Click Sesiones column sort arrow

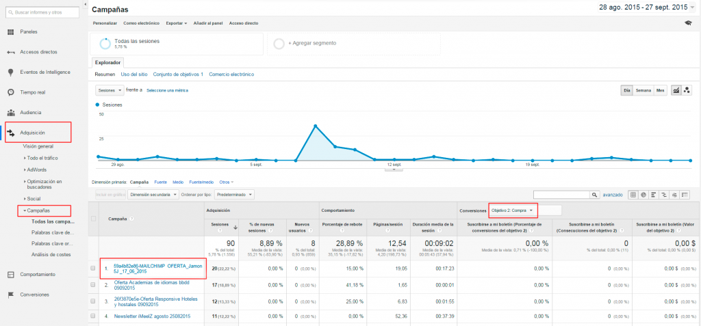coord(235,228)
